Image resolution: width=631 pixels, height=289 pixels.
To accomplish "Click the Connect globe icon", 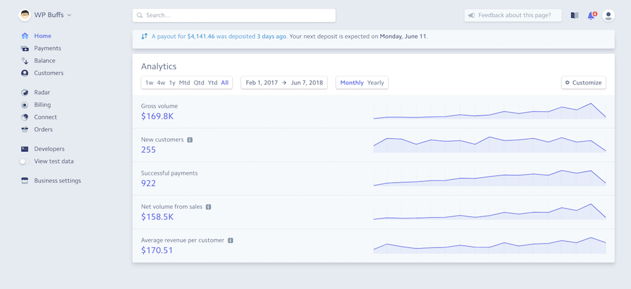I will (x=25, y=117).
